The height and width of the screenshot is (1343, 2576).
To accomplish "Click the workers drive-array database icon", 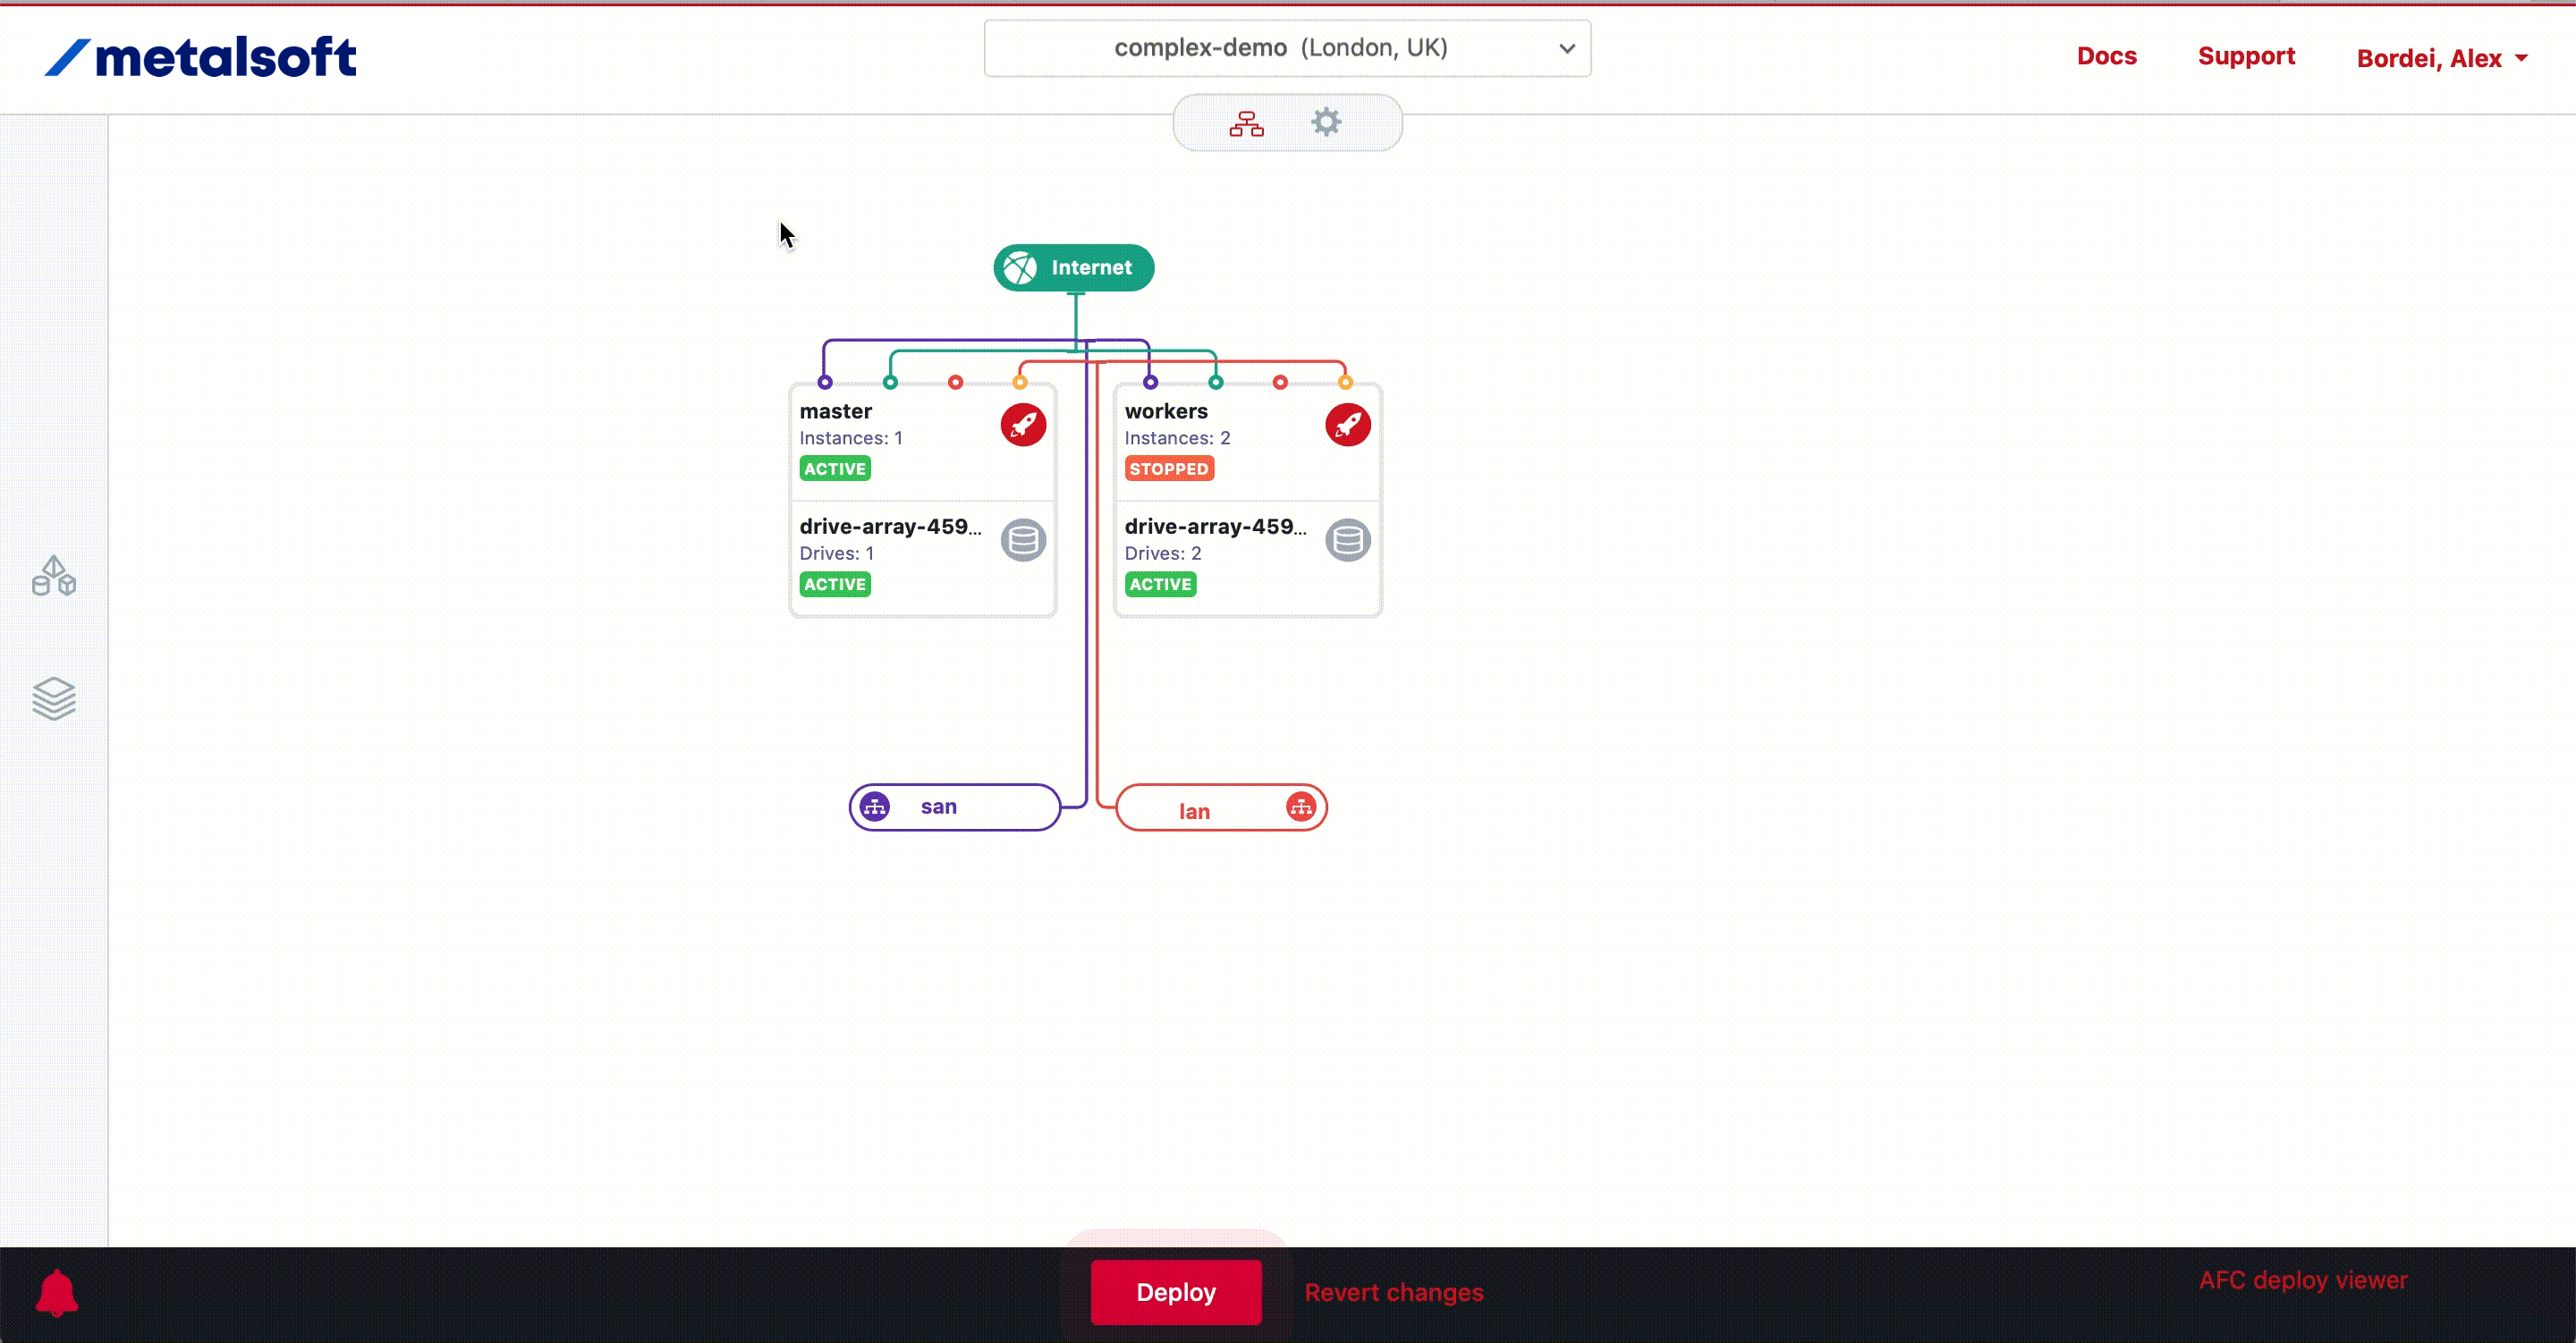I will coord(1347,540).
